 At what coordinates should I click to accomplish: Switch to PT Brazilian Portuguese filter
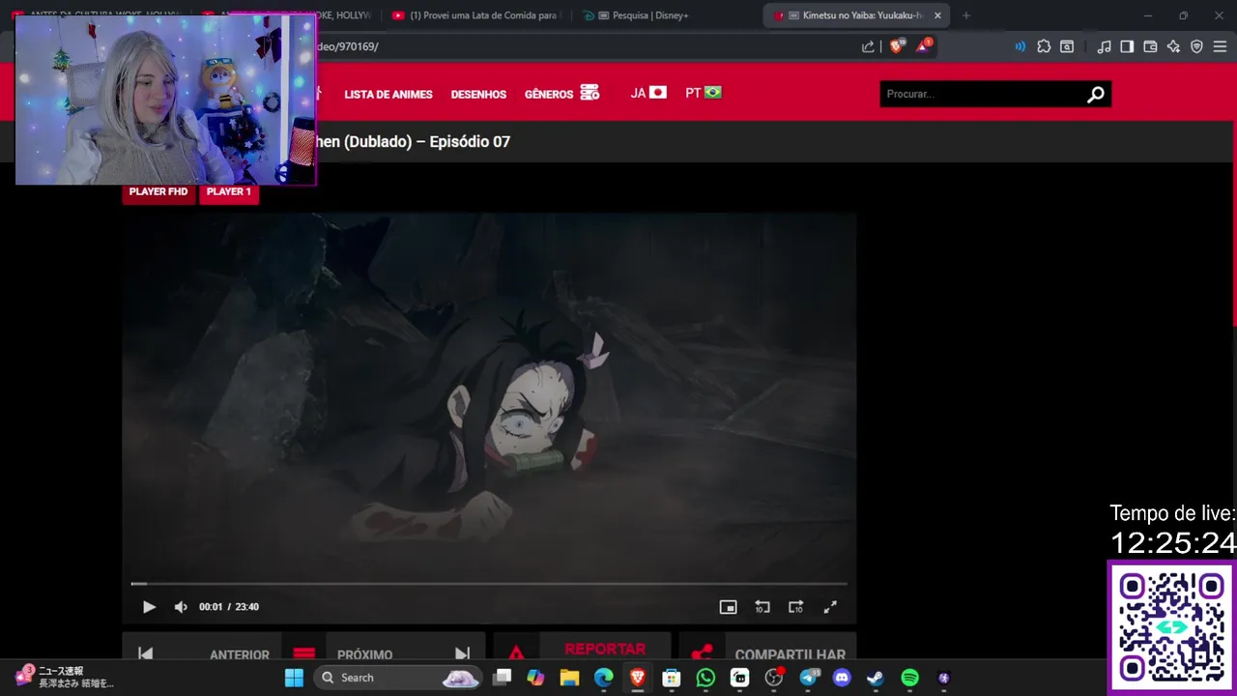[x=704, y=93]
